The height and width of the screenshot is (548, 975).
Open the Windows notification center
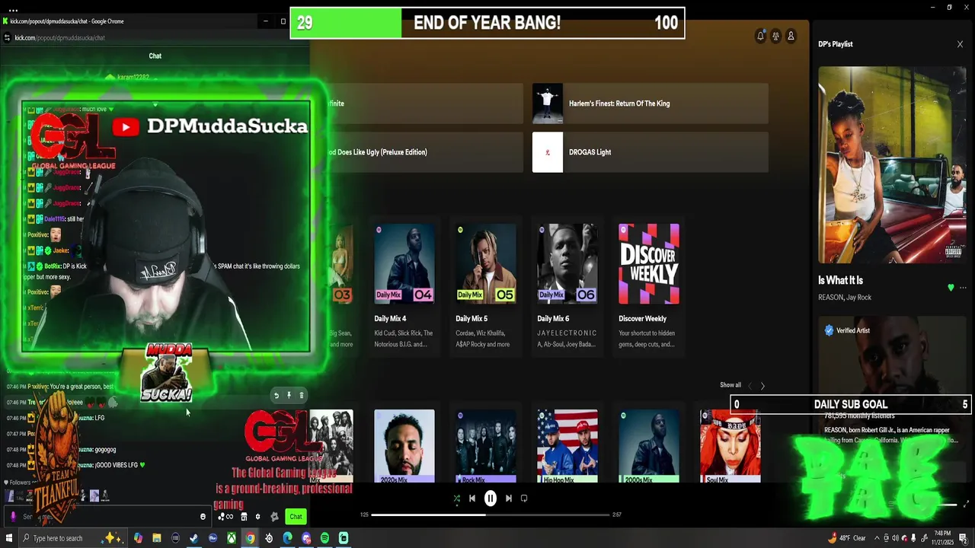tap(964, 538)
